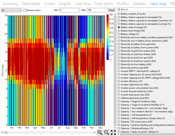
Task: Click the Min value input field
Action: pyautogui.click(x=69, y=10)
